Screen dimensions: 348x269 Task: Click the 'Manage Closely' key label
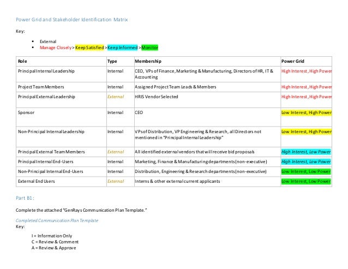(56, 47)
